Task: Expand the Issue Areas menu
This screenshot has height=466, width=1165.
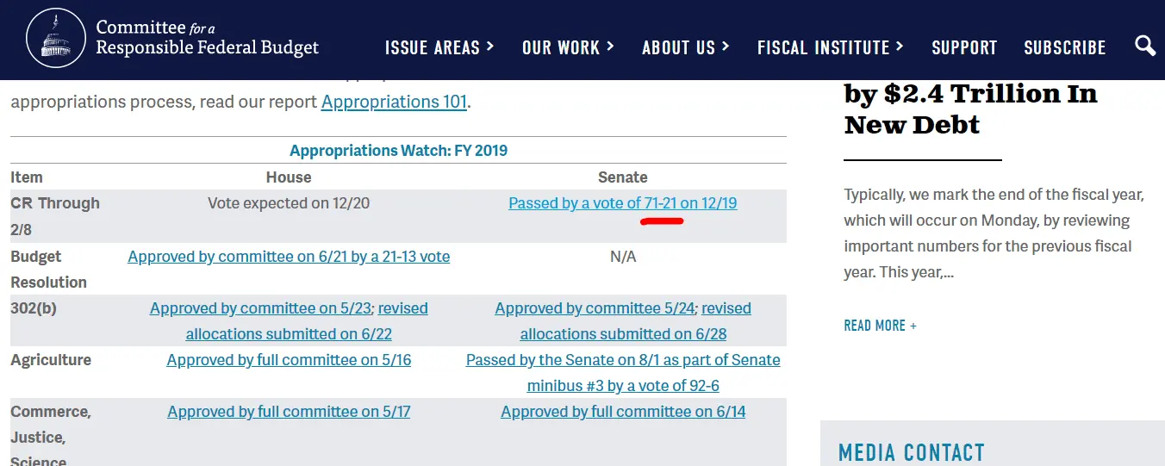Action: point(439,47)
